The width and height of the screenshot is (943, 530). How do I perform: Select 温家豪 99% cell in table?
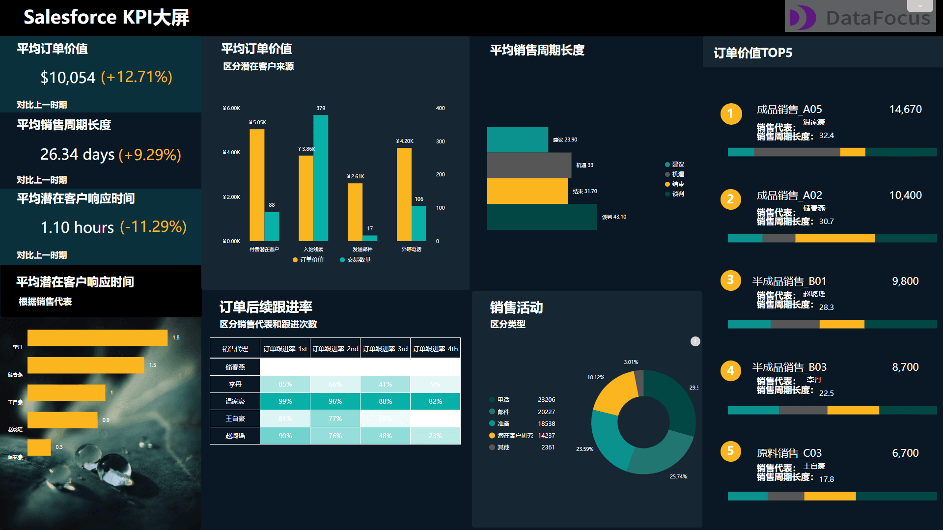tap(285, 401)
